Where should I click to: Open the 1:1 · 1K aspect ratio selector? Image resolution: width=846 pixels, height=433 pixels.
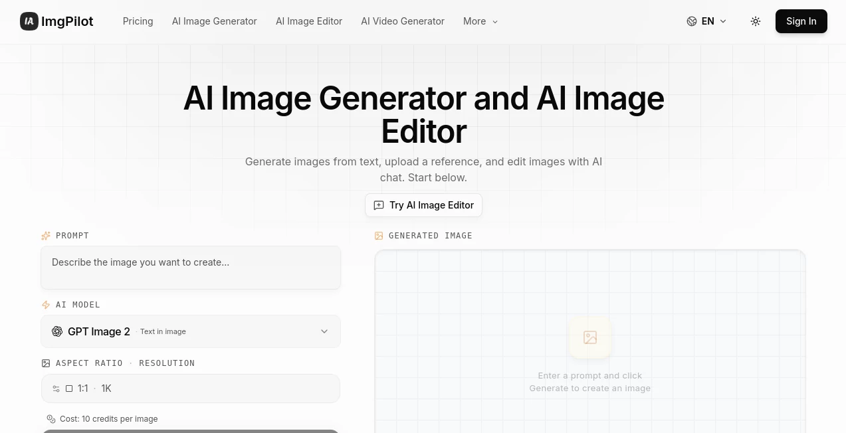click(191, 389)
